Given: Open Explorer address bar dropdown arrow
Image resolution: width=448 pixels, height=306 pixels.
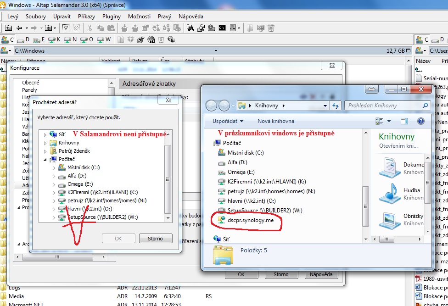Looking at the screenshot, I should [325, 106].
